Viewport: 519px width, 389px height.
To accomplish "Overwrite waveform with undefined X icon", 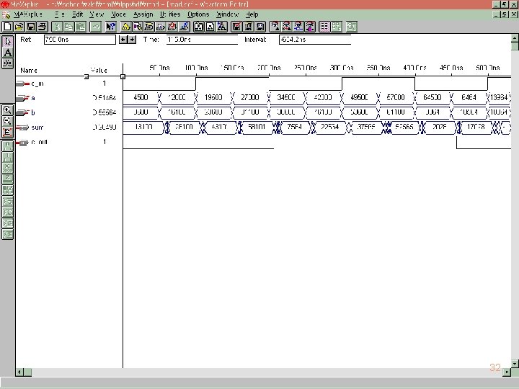I will pyautogui.click(x=7, y=168).
